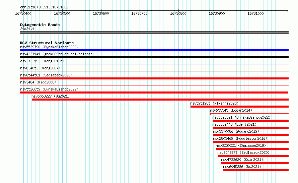This screenshot has height=183, width=298.
Task: Select the red nsv6543272 variant bar
Action: tap(253, 156)
